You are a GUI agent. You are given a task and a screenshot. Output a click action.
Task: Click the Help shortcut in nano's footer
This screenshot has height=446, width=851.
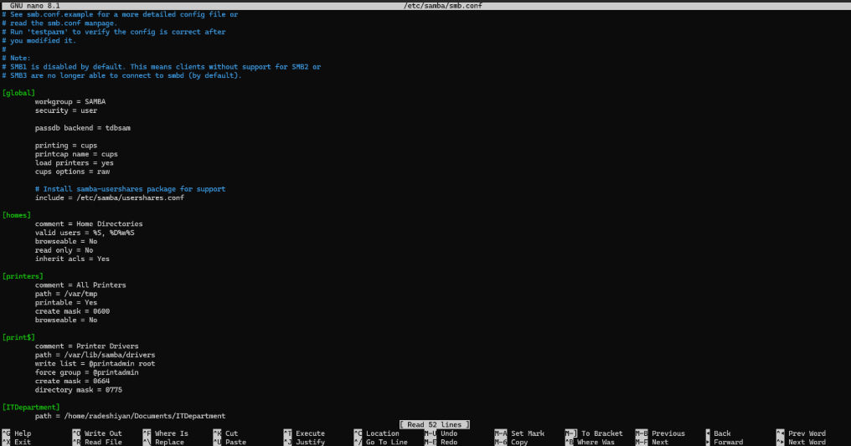point(22,433)
